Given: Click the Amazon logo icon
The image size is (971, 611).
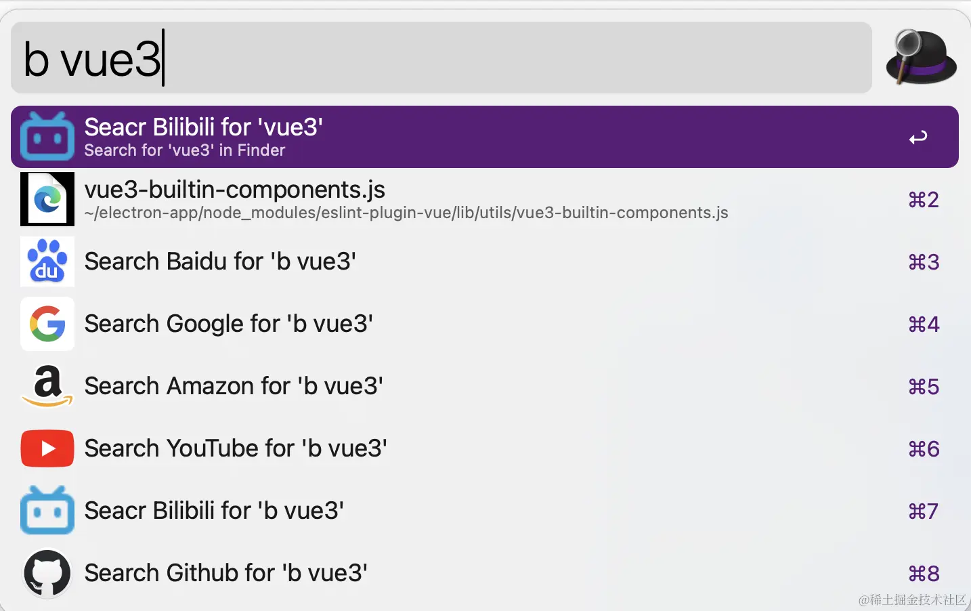Looking at the screenshot, I should coord(47,386).
